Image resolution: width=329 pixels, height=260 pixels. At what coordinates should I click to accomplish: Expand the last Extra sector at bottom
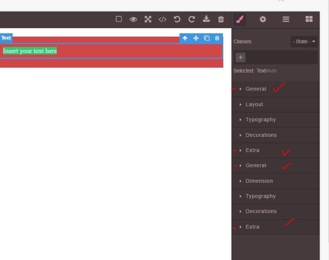pos(276,227)
